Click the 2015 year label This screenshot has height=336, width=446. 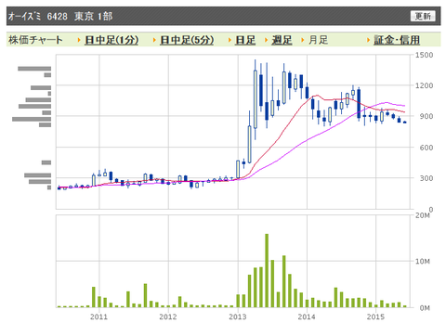click(375, 317)
